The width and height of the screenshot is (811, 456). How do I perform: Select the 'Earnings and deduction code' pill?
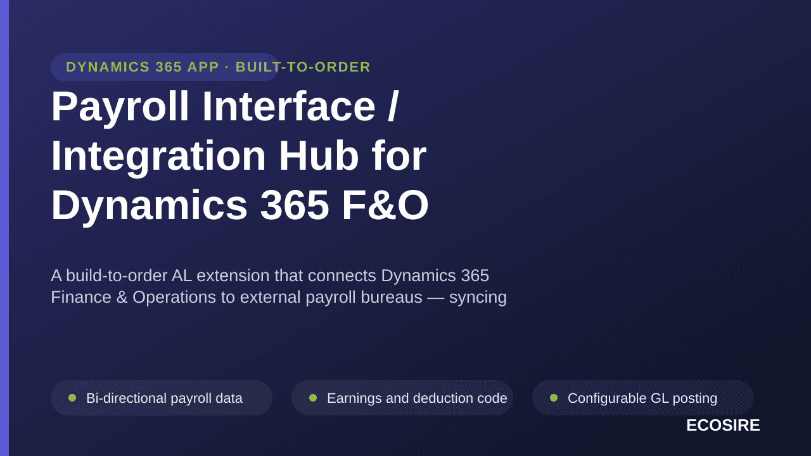tap(402, 398)
